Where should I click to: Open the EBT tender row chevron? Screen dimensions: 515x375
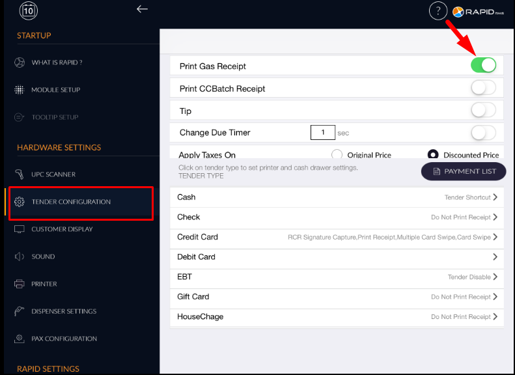tap(495, 277)
